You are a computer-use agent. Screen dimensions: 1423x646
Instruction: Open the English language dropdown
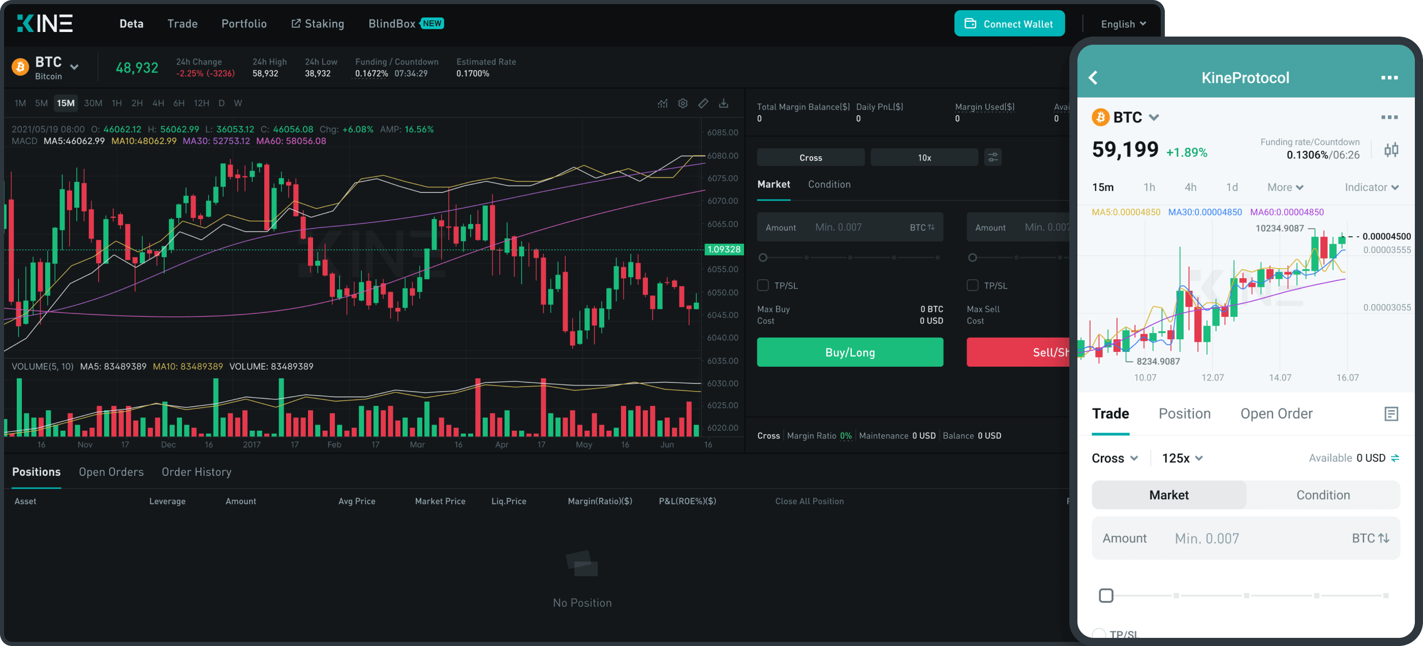click(1123, 24)
